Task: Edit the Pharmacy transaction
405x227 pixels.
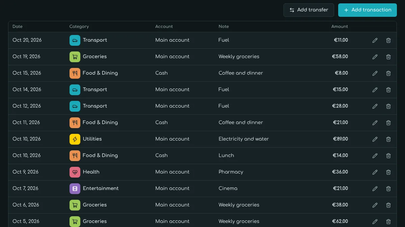Action: click(x=375, y=172)
